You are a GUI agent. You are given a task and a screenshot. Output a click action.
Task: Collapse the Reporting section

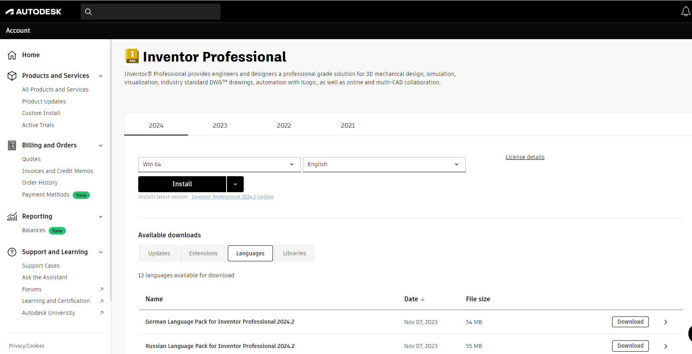101,217
